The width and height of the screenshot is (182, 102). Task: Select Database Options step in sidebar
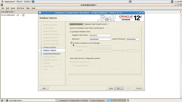click(50, 50)
